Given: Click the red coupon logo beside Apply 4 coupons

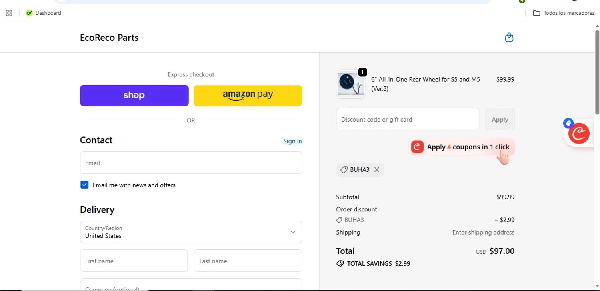Looking at the screenshot, I should pos(417,147).
